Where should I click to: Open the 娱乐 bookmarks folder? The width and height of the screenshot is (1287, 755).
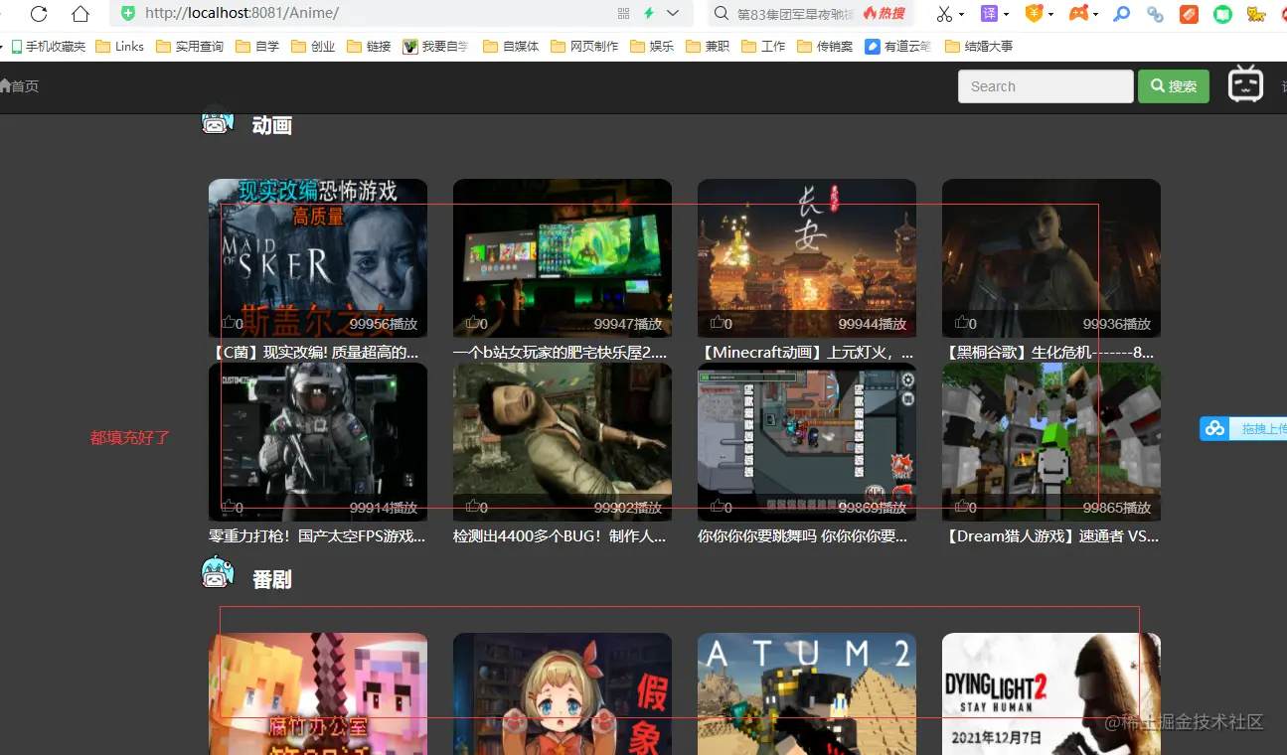[652, 47]
